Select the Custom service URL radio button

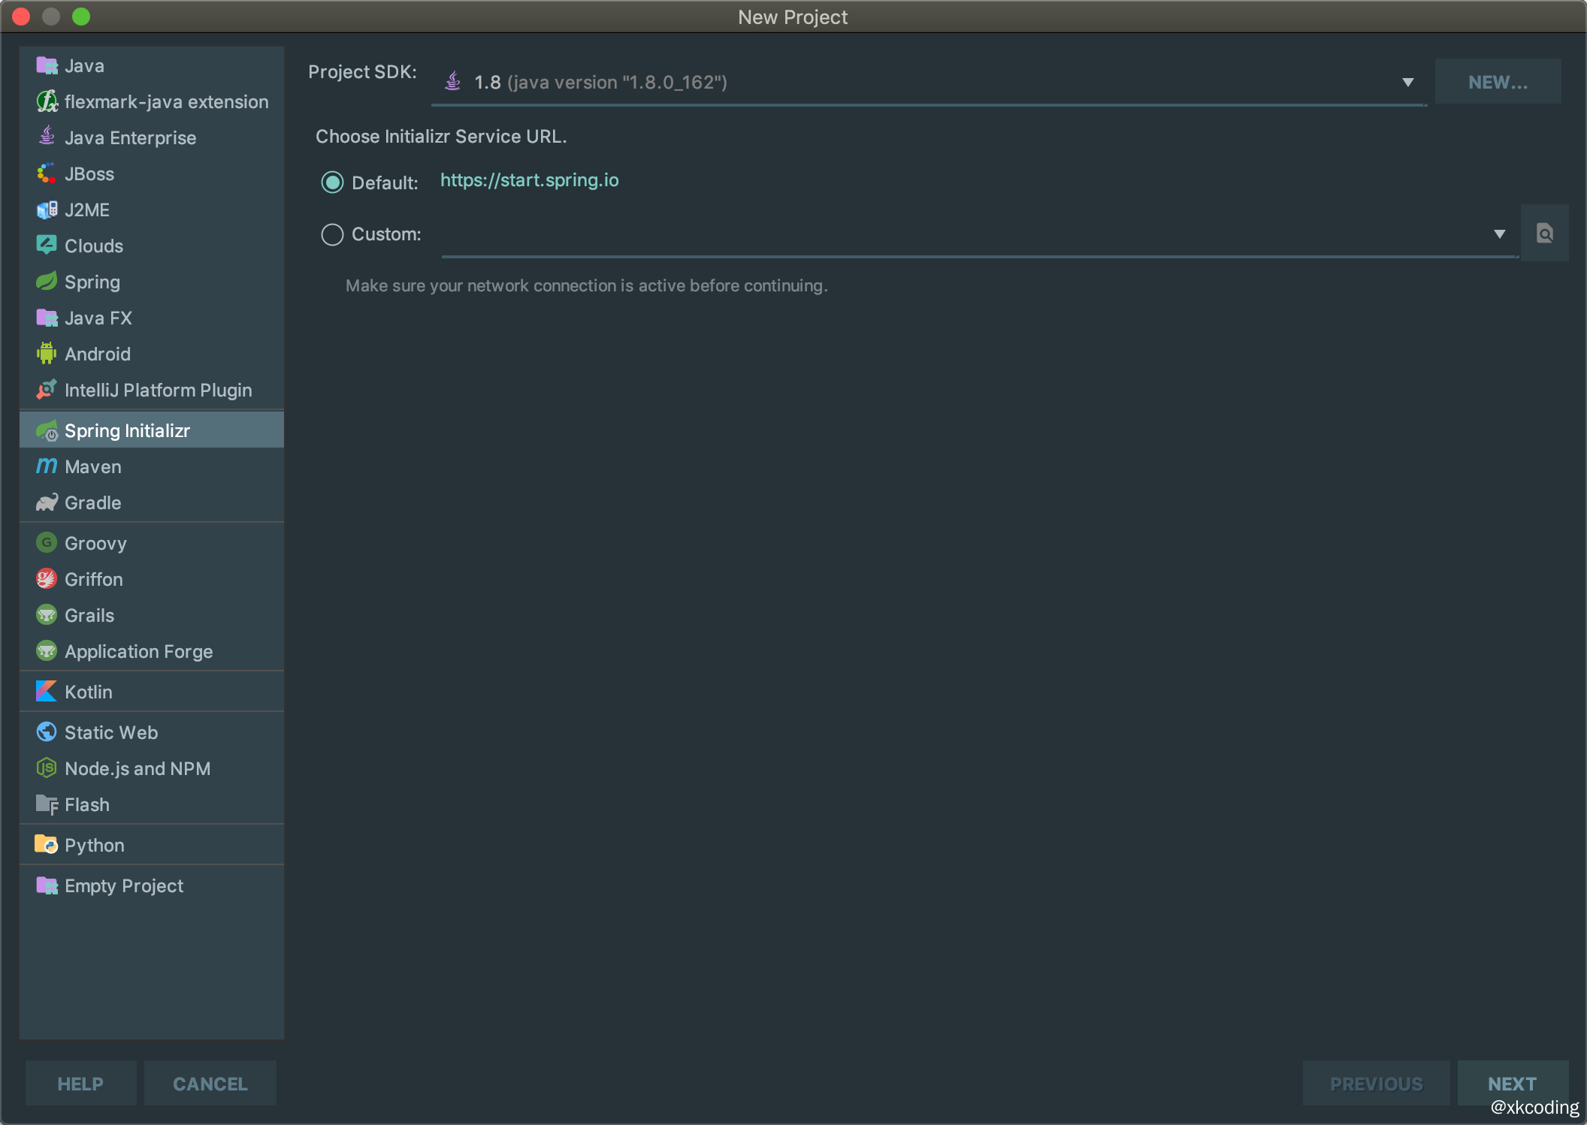coord(332,234)
